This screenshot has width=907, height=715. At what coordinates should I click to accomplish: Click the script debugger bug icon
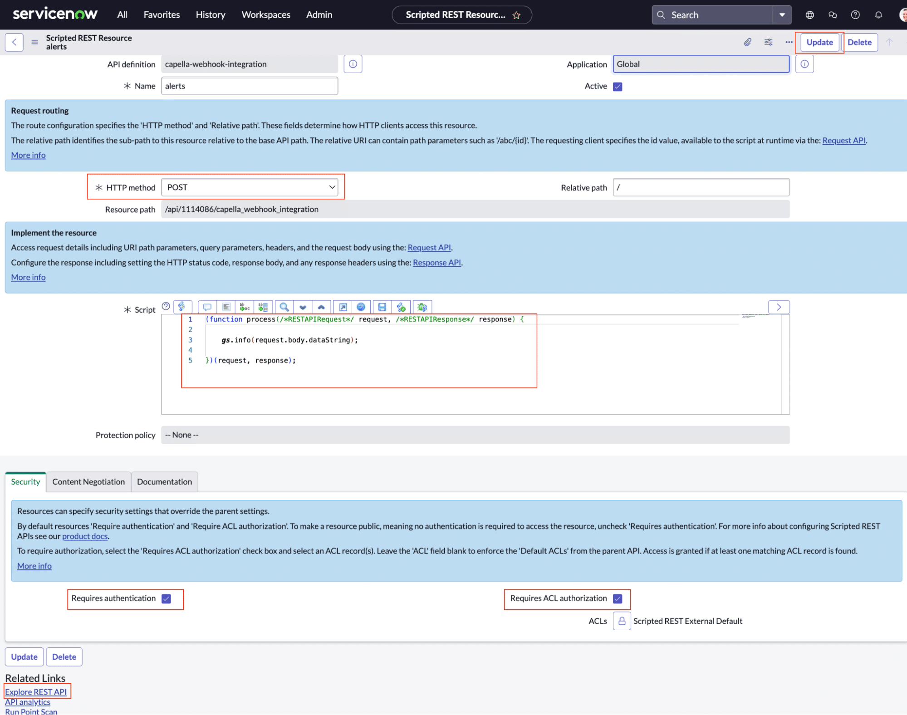pyautogui.click(x=422, y=307)
